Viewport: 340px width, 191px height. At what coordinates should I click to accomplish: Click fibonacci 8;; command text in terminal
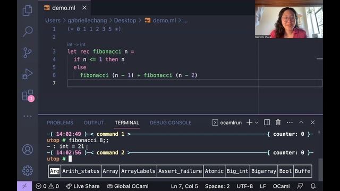[89, 140]
